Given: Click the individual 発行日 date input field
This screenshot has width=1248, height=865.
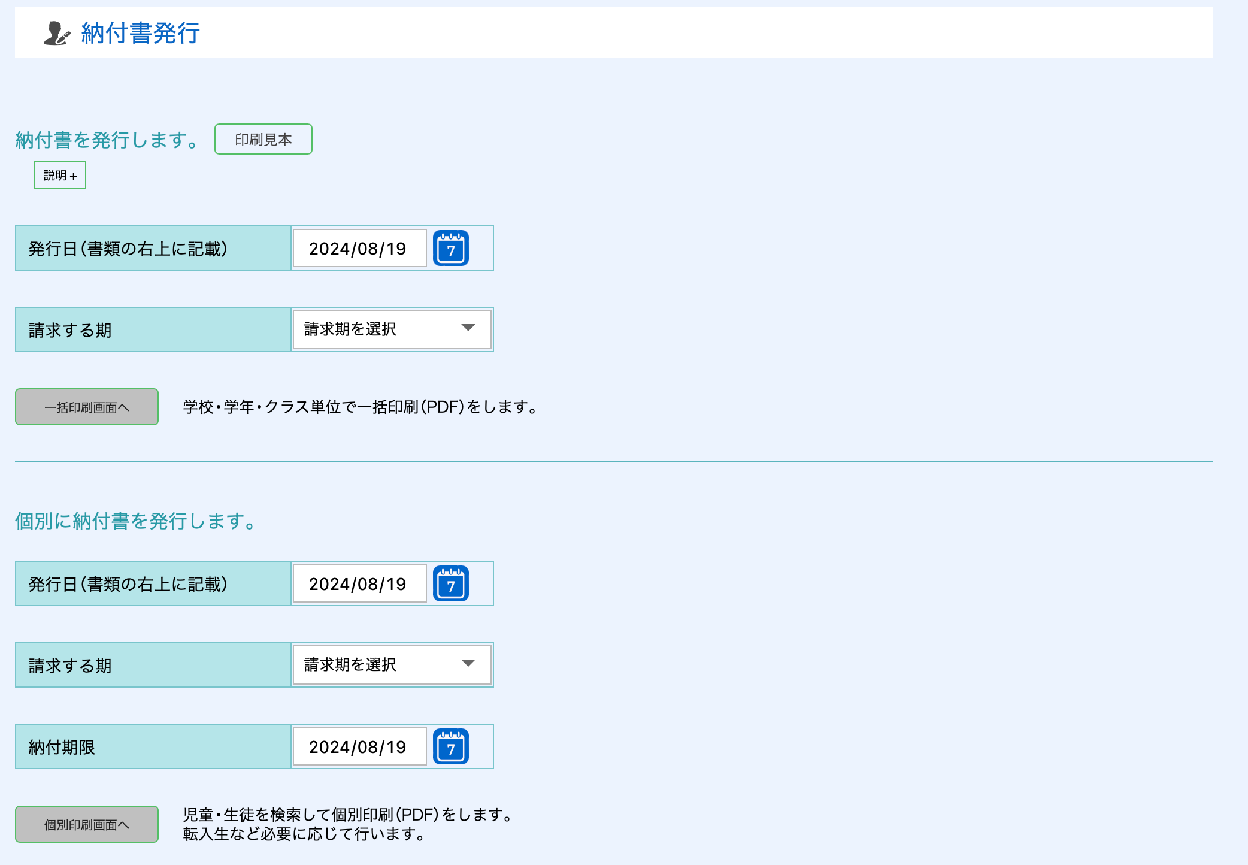Looking at the screenshot, I should pos(359,583).
